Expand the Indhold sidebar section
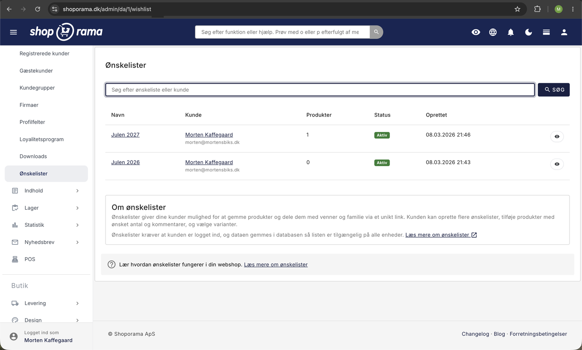Screen dimensions: 582x350 click(x=46, y=191)
